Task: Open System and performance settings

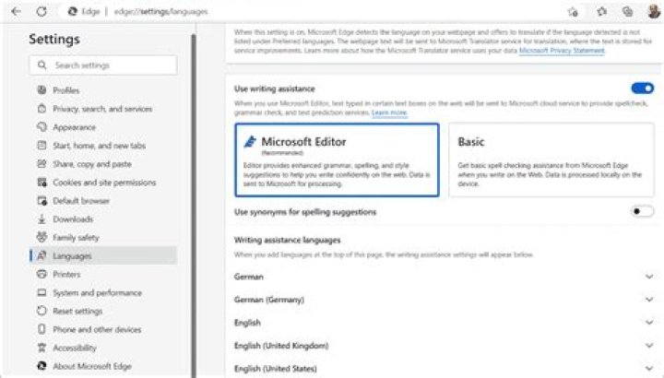Action: (97, 292)
